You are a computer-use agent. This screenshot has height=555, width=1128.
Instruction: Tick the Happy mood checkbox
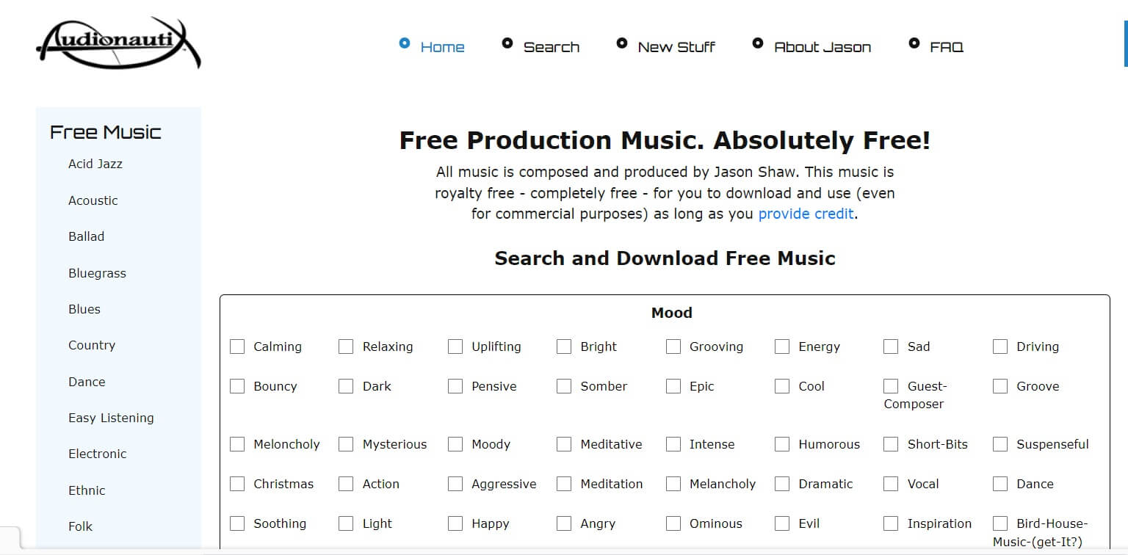pyautogui.click(x=455, y=523)
